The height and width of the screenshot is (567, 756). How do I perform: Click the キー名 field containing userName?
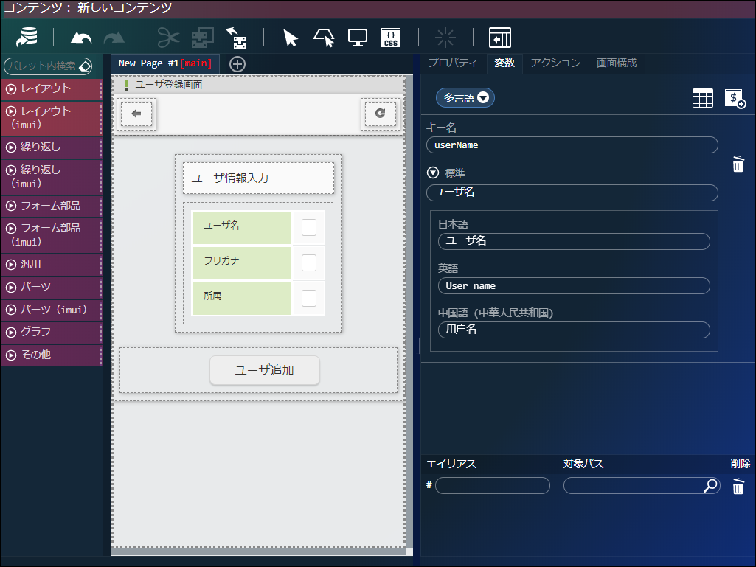click(572, 145)
